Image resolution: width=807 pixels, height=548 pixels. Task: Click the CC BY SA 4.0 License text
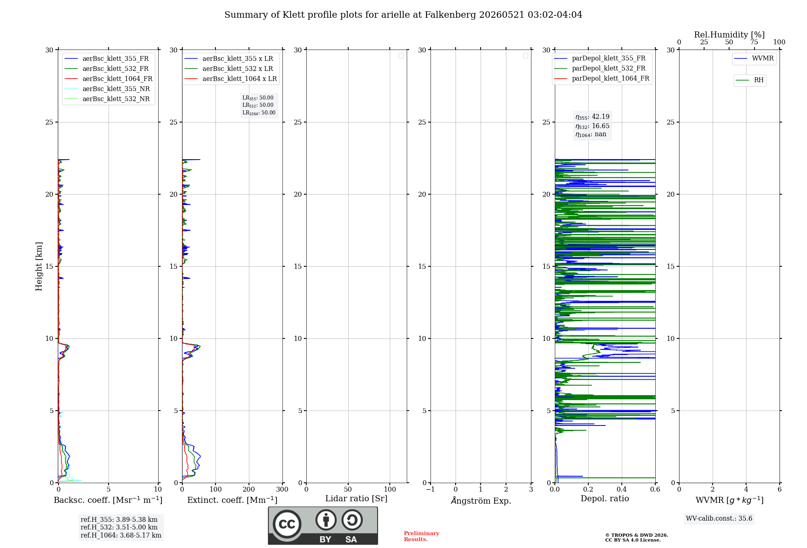633,540
